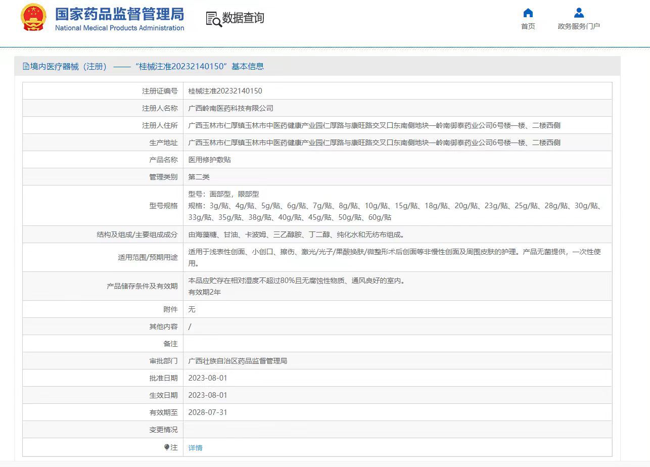The height and width of the screenshot is (467, 650).
Task: Click the 政务服务门户 user icon
Action: click(x=579, y=13)
